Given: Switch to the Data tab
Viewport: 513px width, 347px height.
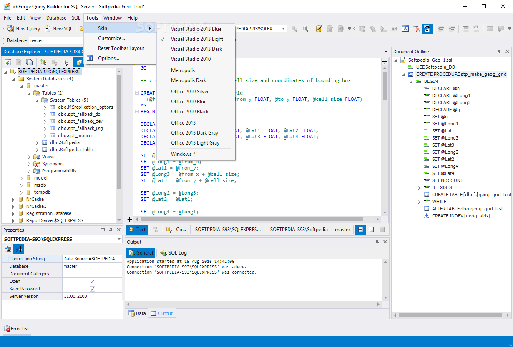Looking at the screenshot, I should pyautogui.click(x=137, y=313).
